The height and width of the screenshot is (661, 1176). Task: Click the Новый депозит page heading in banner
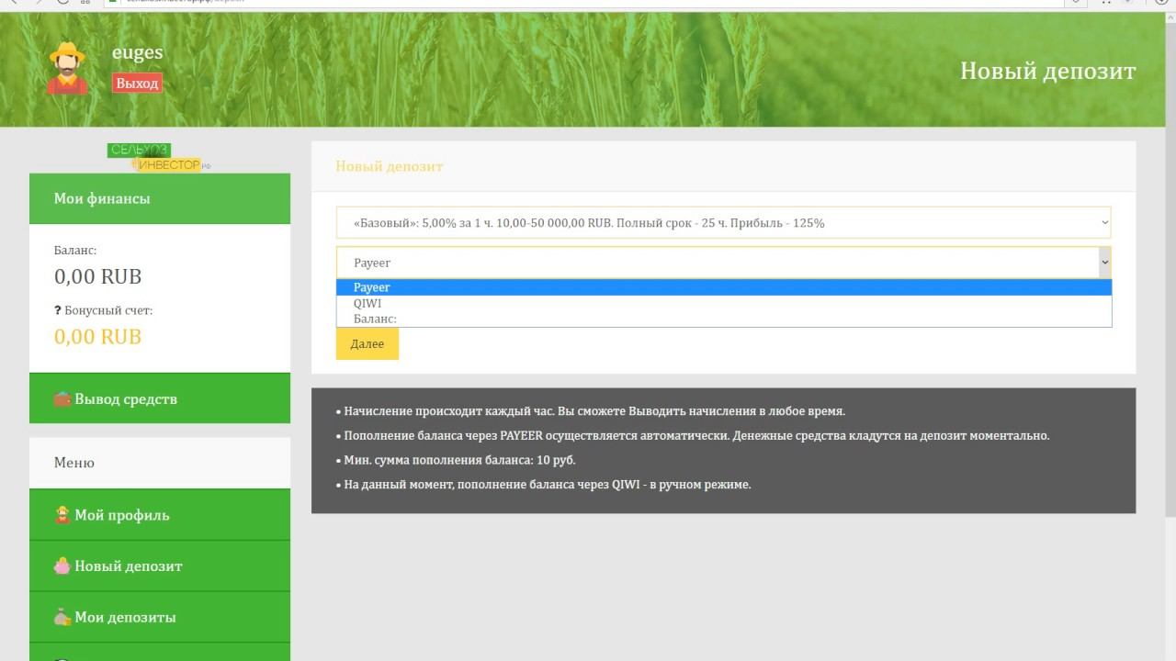click(x=1048, y=71)
